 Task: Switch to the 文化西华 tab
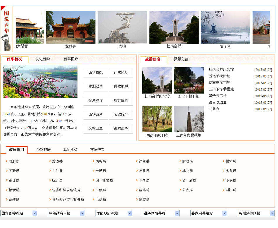click(x=43, y=59)
